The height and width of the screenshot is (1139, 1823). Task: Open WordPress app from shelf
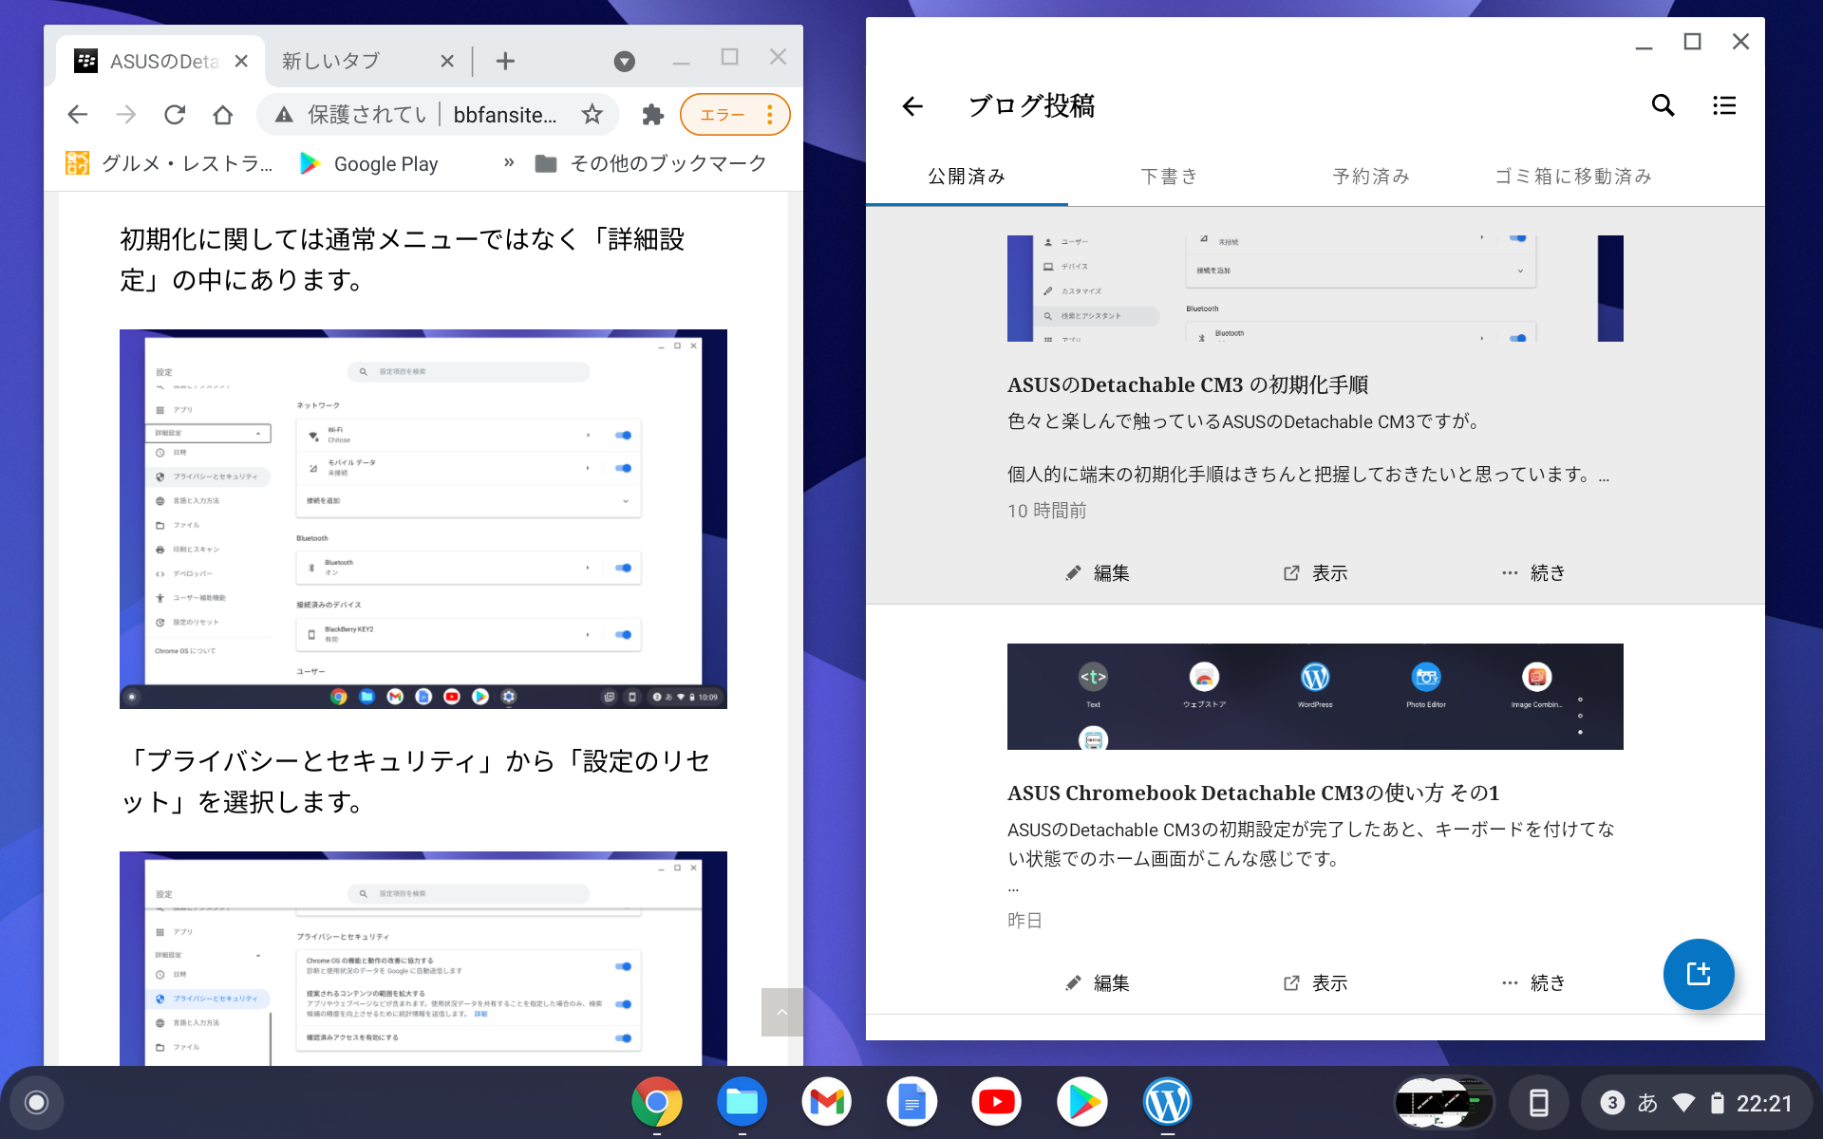point(1168,1102)
